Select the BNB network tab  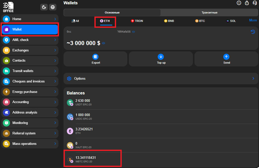[169, 21]
